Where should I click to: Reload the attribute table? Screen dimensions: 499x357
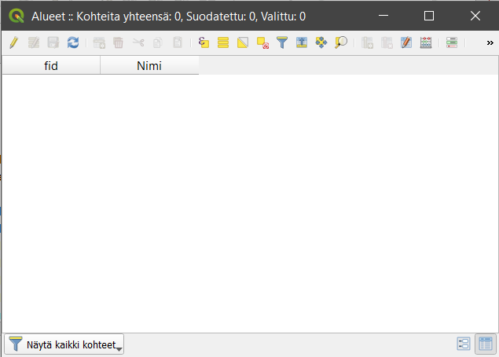coord(72,42)
